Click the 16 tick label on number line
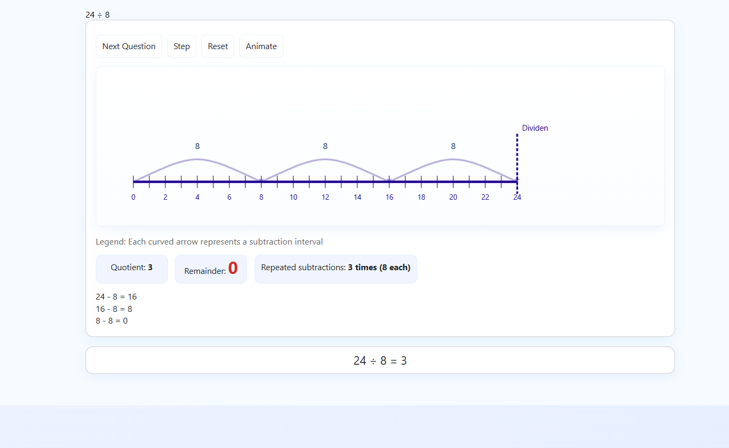 pyautogui.click(x=389, y=197)
